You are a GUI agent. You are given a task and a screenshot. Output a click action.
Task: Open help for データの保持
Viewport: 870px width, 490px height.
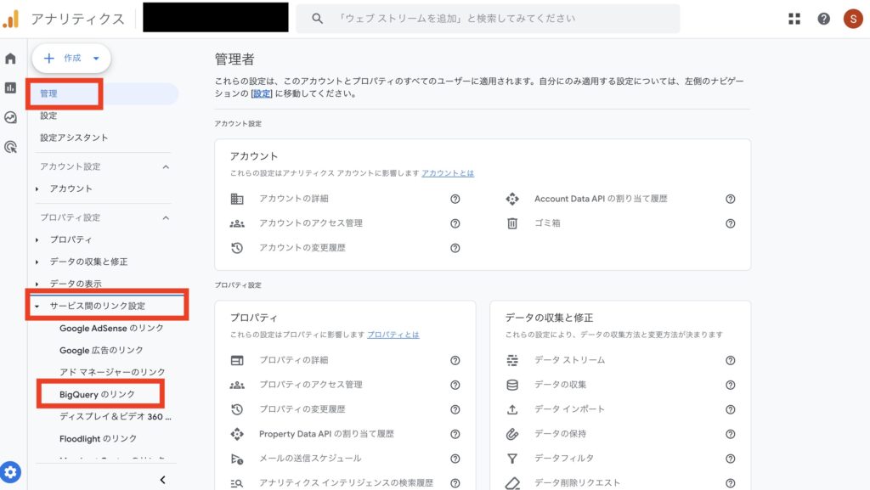[730, 434]
